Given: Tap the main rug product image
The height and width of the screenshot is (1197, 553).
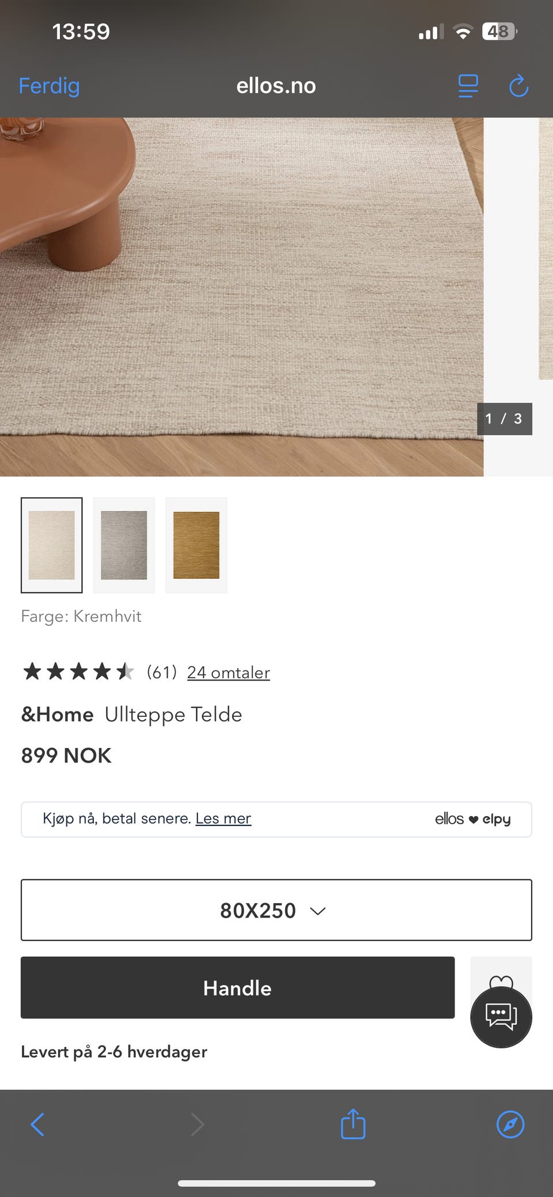Looking at the screenshot, I should click(241, 297).
